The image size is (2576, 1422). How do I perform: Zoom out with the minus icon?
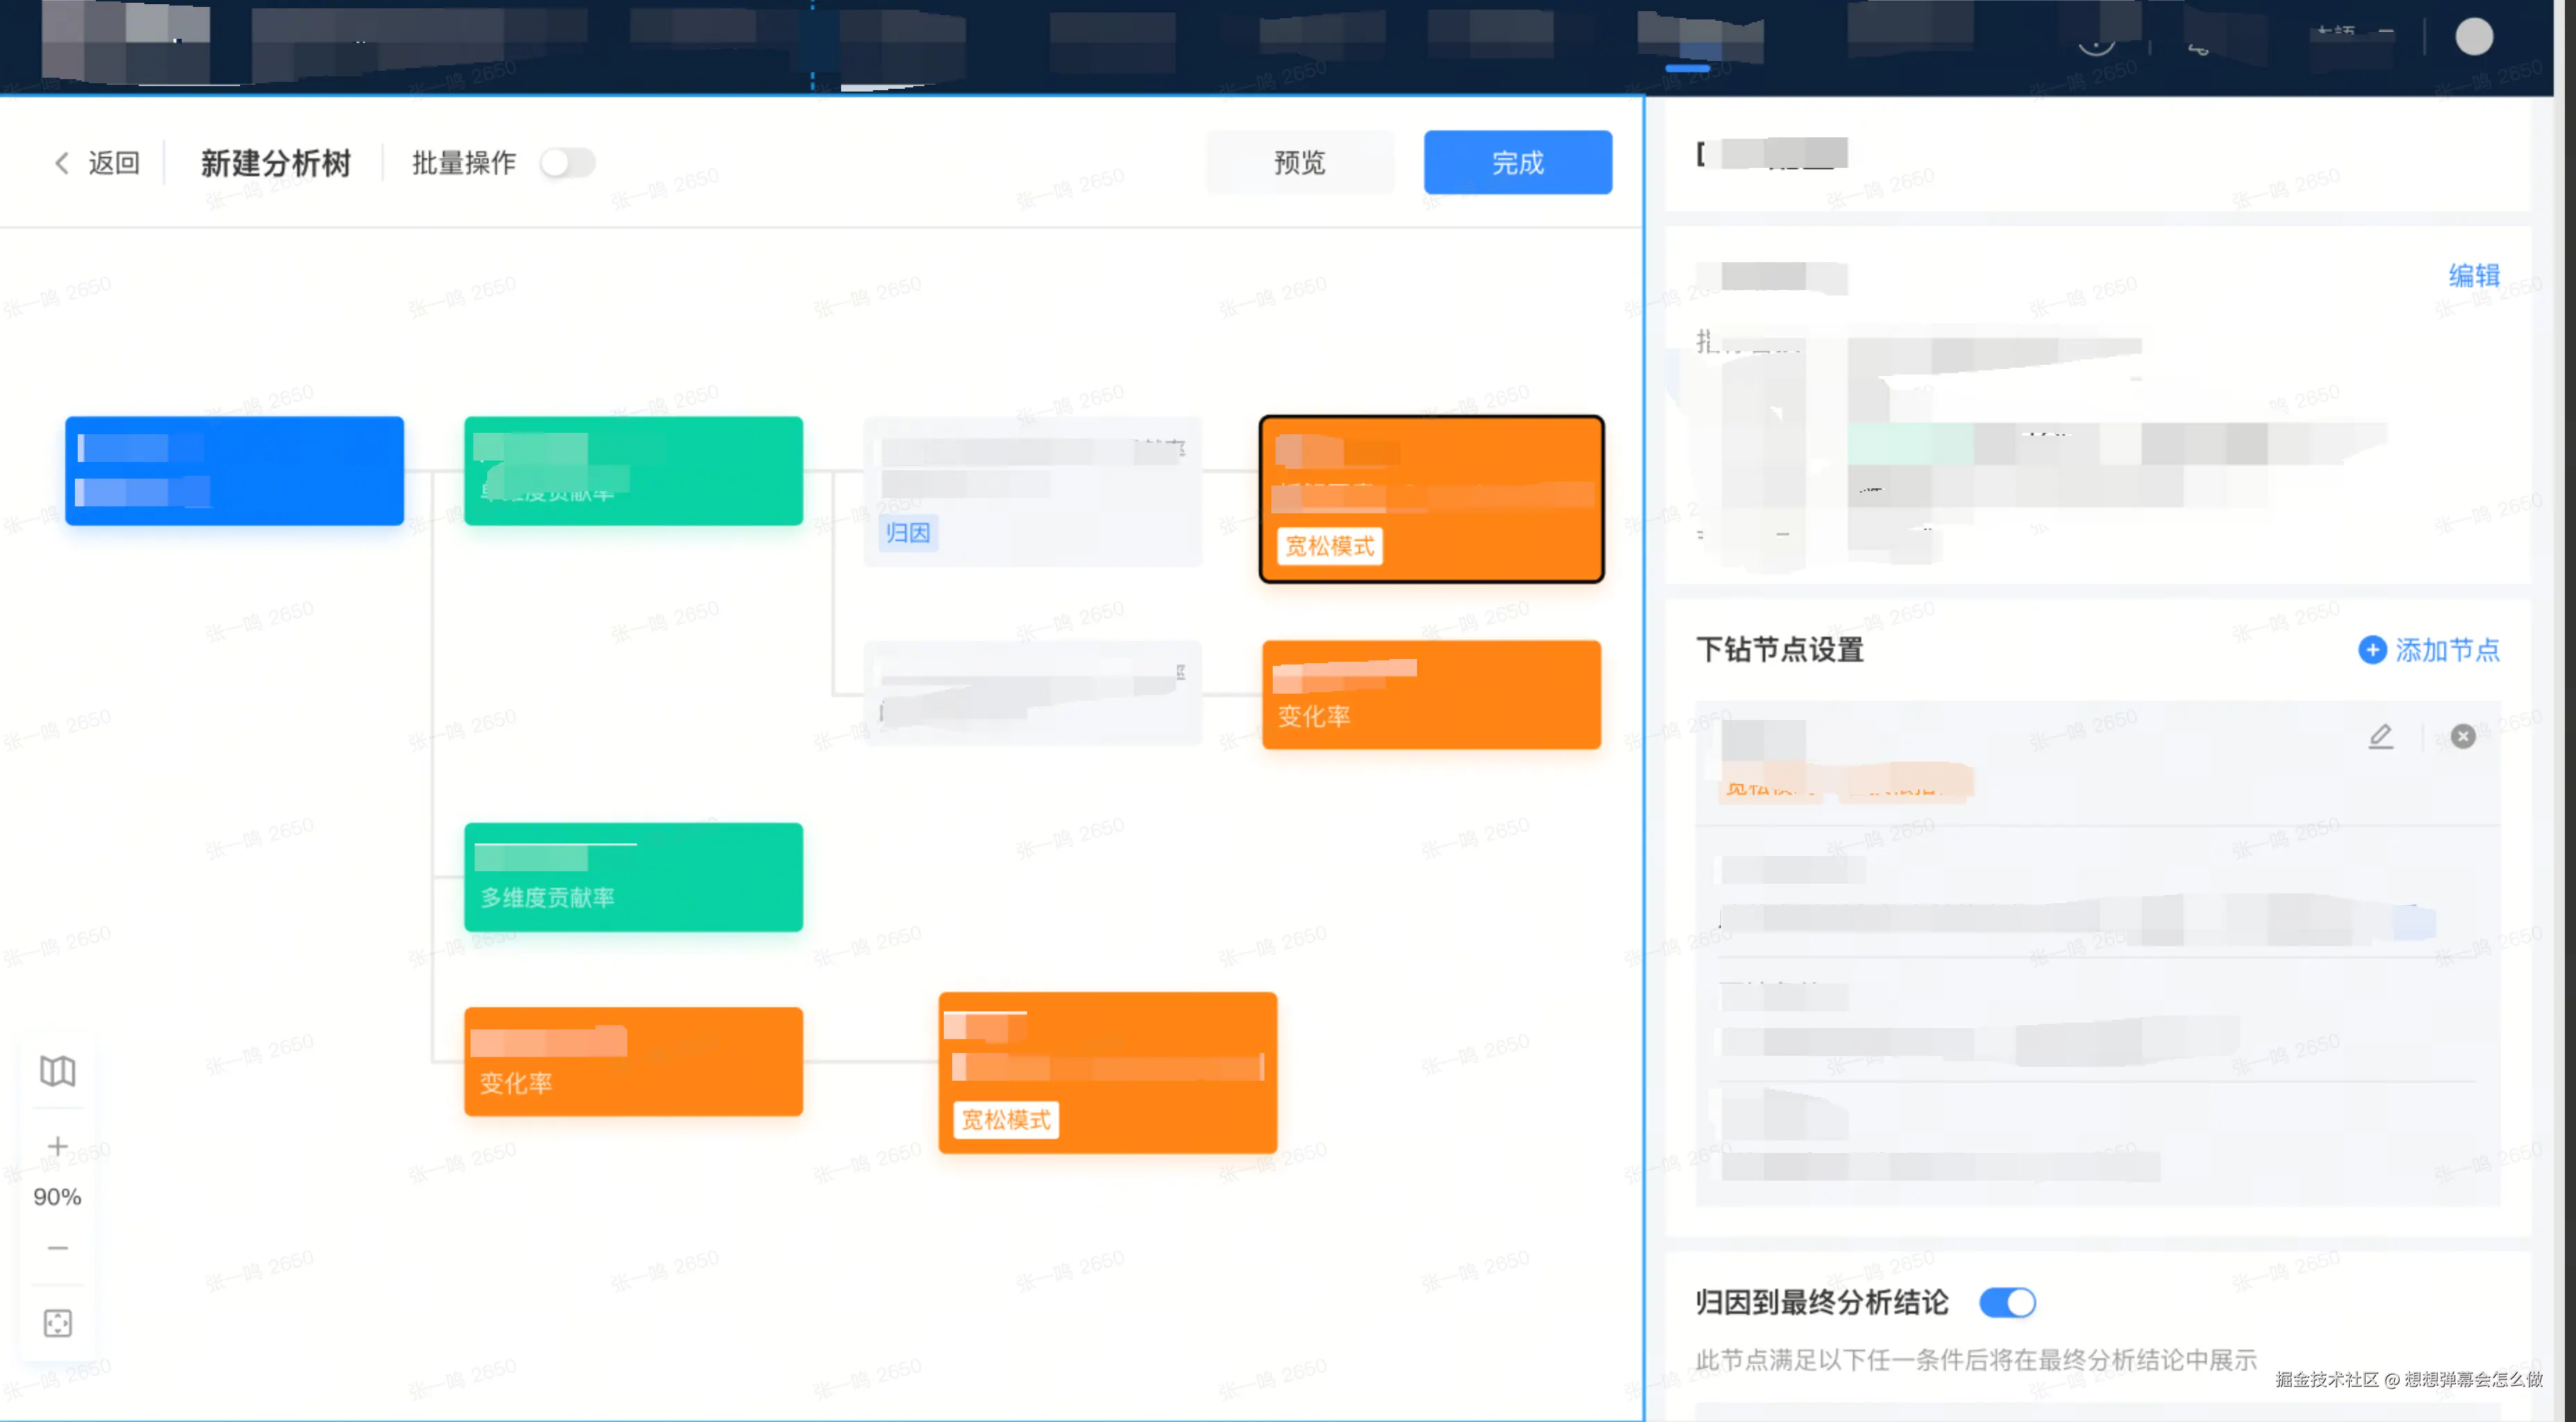(x=57, y=1248)
